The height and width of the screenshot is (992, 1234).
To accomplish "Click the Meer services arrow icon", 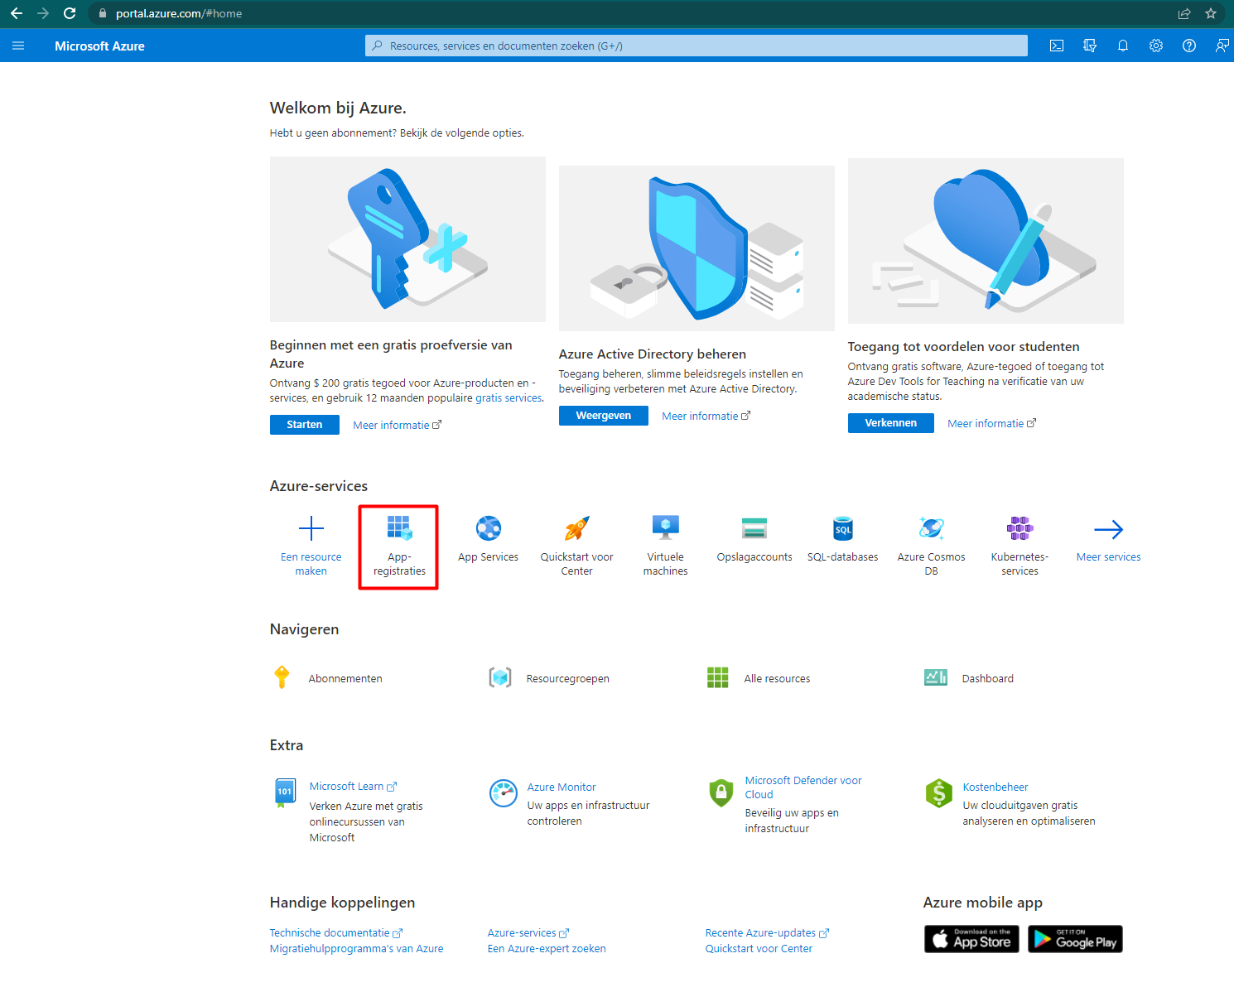I will point(1109,529).
